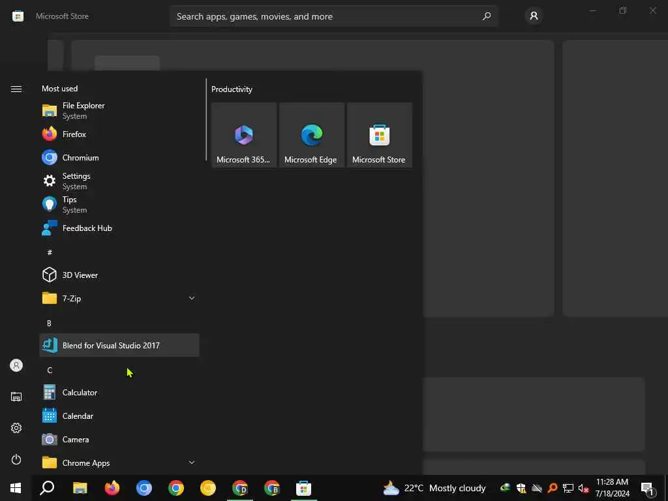Open the OneDrive cloud tray icon
The height and width of the screenshot is (501, 668).
[537, 488]
